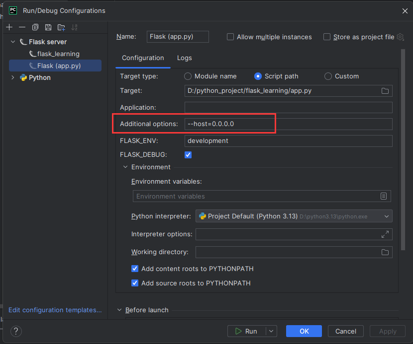The image size is (413, 344).
Task: Open the environment variables editor icon
Action: coord(384,196)
